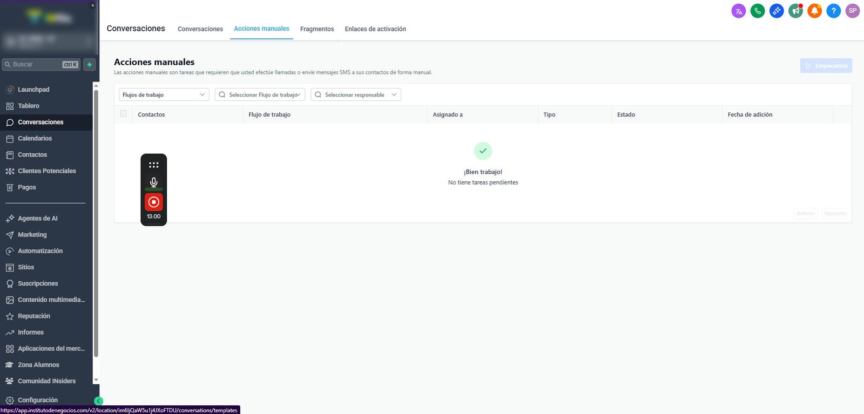Open the language translation icon
The width and height of the screenshot is (864, 414).
[x=739, y=11]
